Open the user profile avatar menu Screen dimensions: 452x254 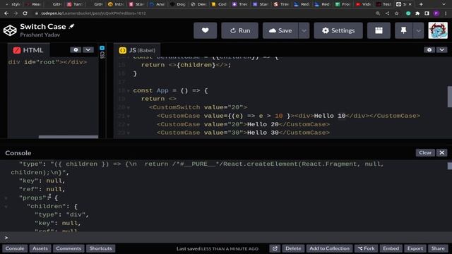[438, 30]
